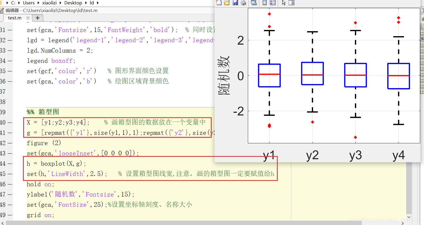Click the 'hold on;' code line
This screenshot has width=424, height=225.
41,184
